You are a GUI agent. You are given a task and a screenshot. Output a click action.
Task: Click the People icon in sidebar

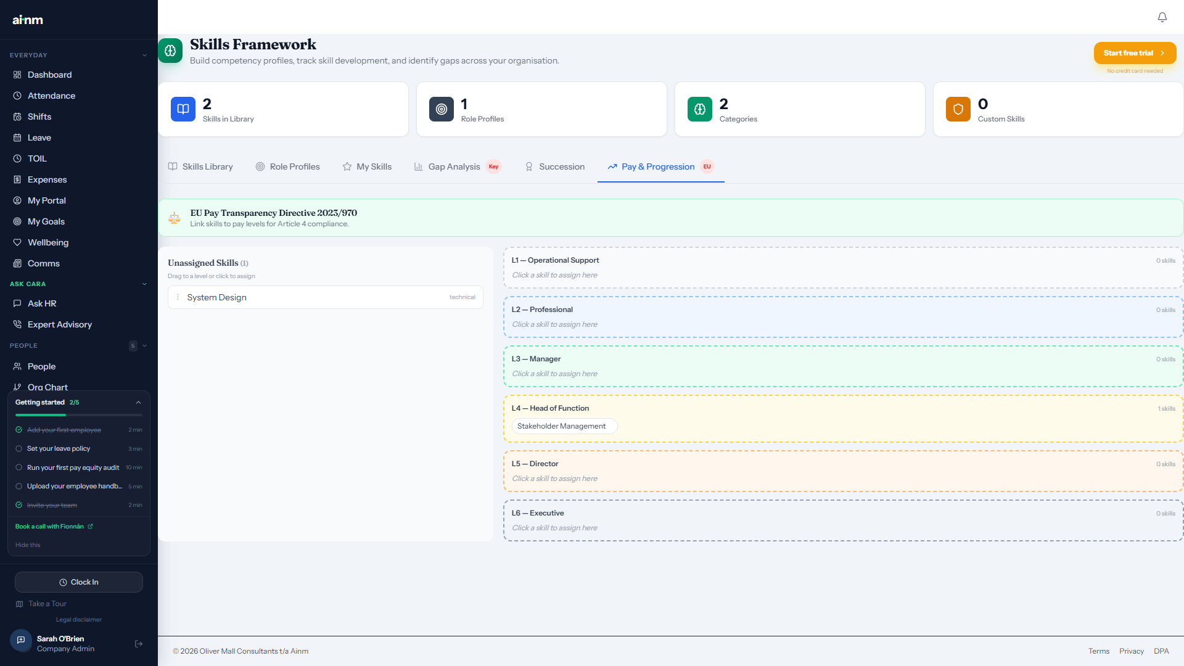(17, 366)
